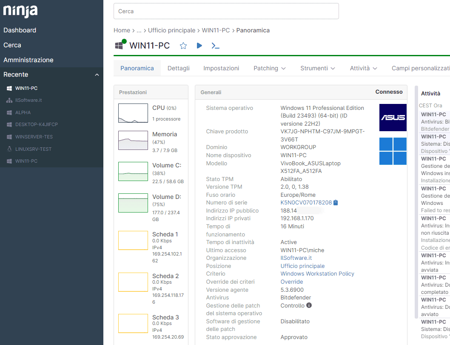Click the Windows 11 logo tile
The image size is (450, 345).
point(393,151)
